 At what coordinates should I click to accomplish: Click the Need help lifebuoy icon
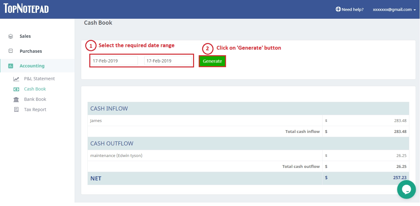(x=338, y=9)
